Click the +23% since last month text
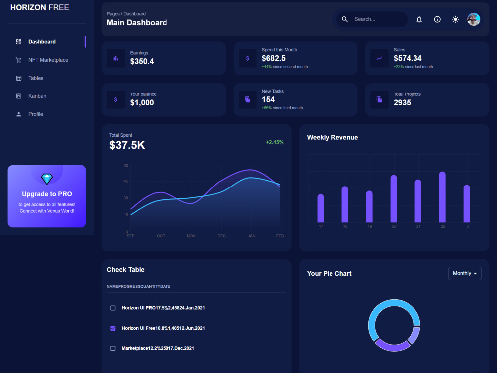 pos(414,67)
